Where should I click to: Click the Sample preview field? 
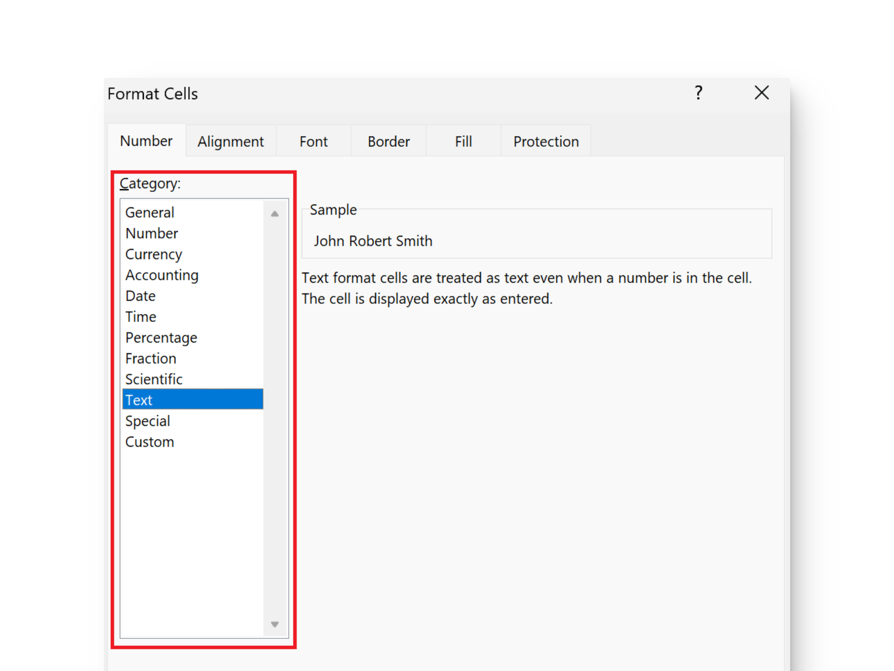[x=535, y=240]
